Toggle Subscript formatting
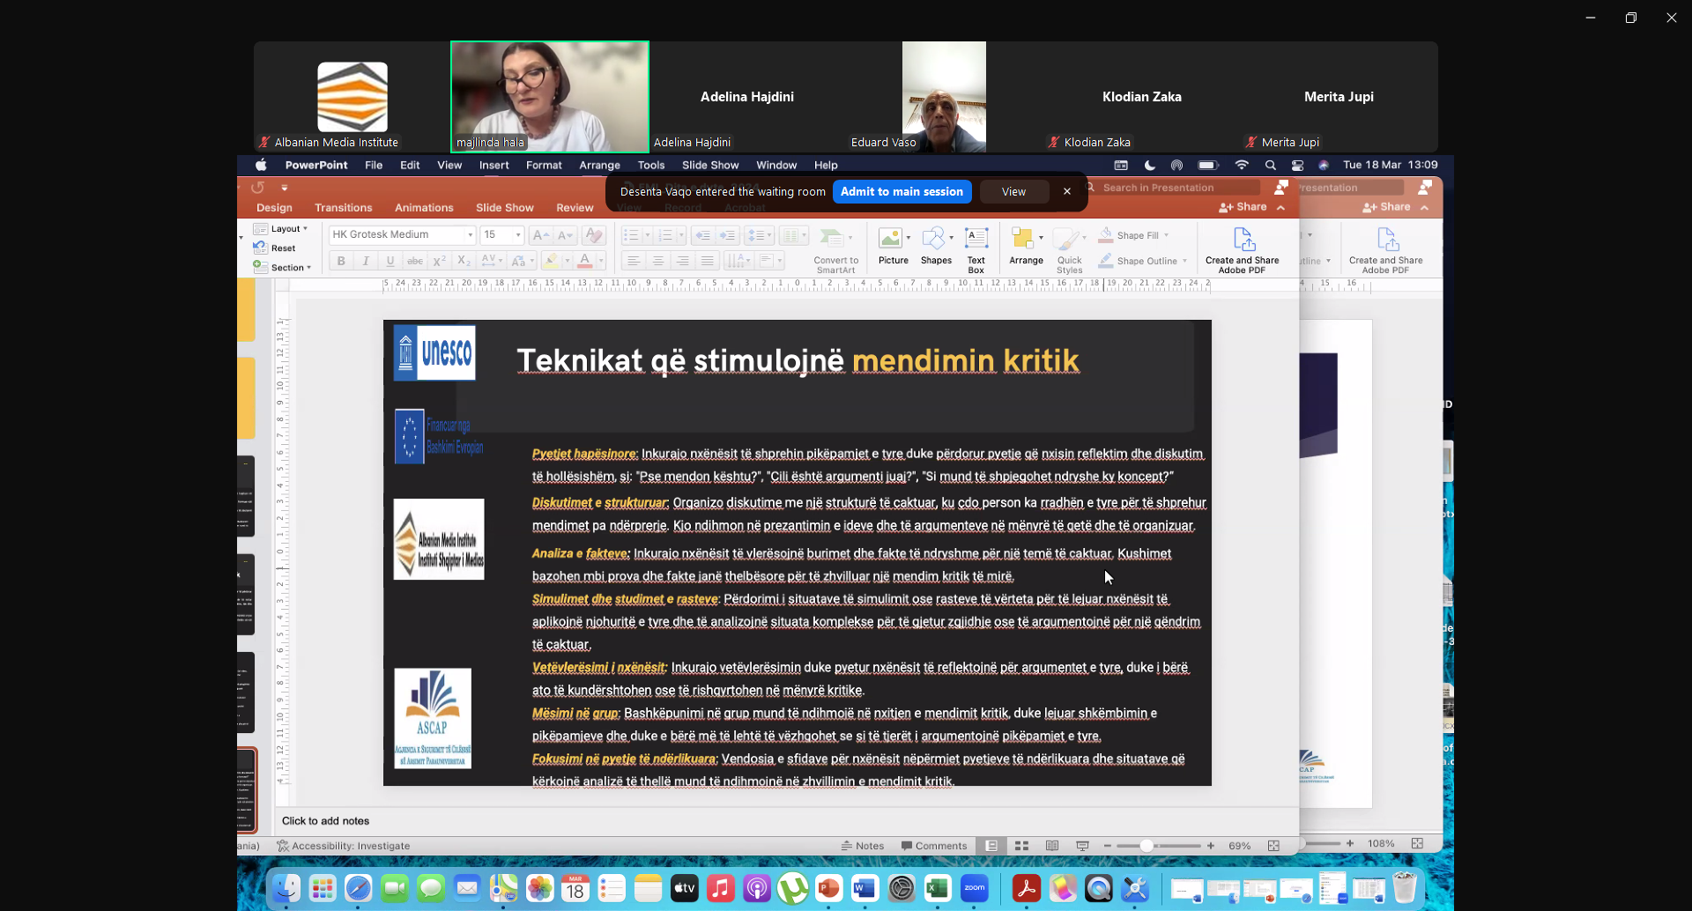The image size is (1692, 911). coord(464,261)
